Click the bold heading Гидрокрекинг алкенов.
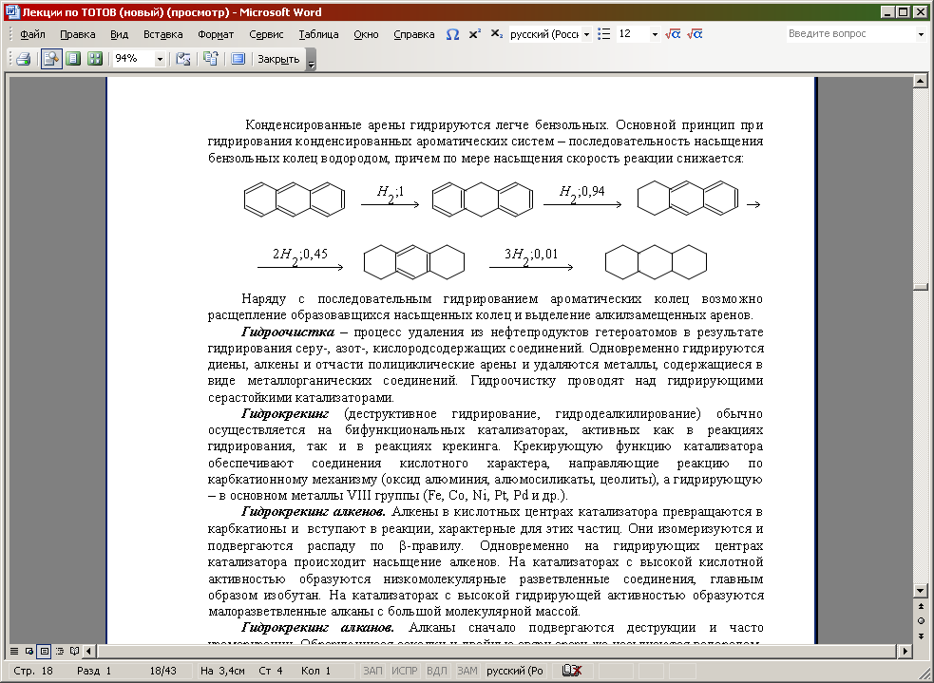934x683 pixels. (314, 511)
